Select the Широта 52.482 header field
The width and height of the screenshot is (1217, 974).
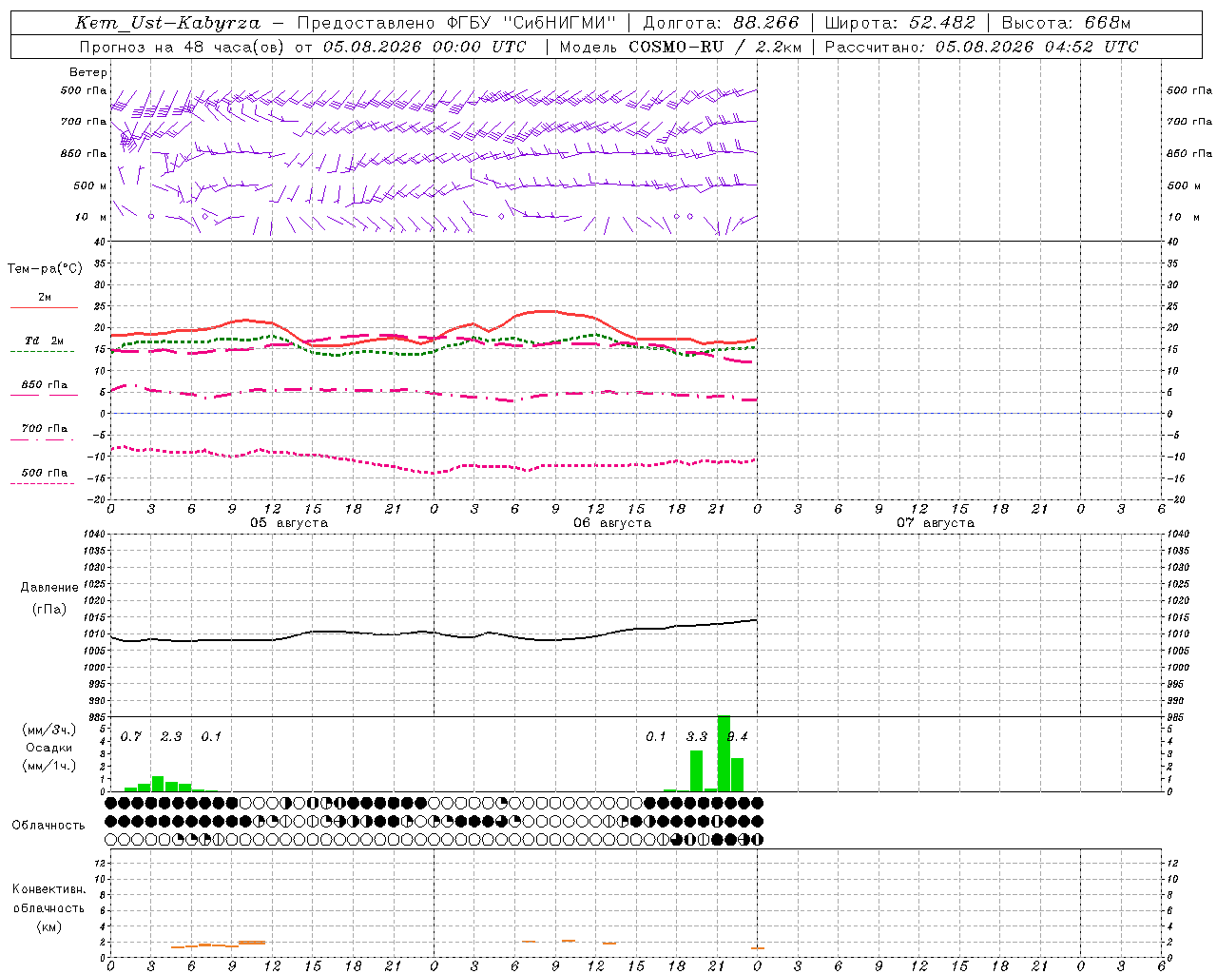click(899, 23)
